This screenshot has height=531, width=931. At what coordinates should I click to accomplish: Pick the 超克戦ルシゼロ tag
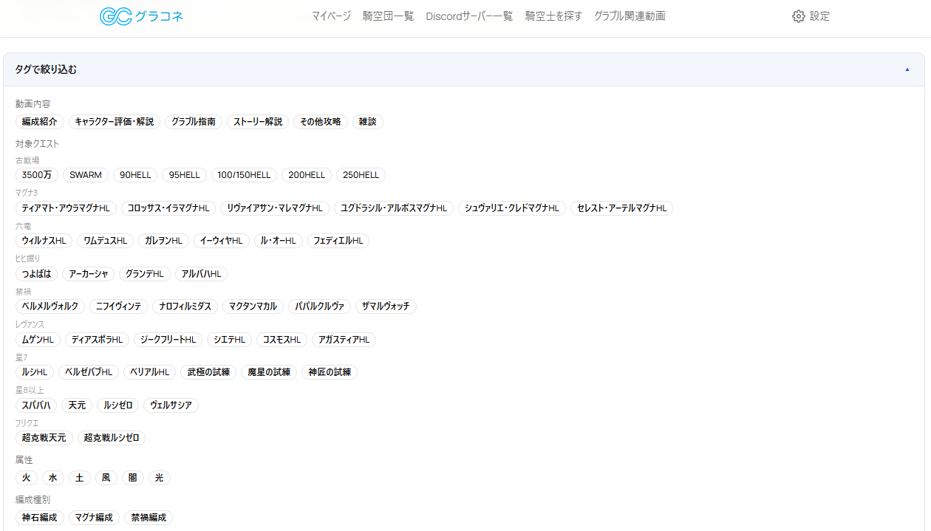pos(112,438)
